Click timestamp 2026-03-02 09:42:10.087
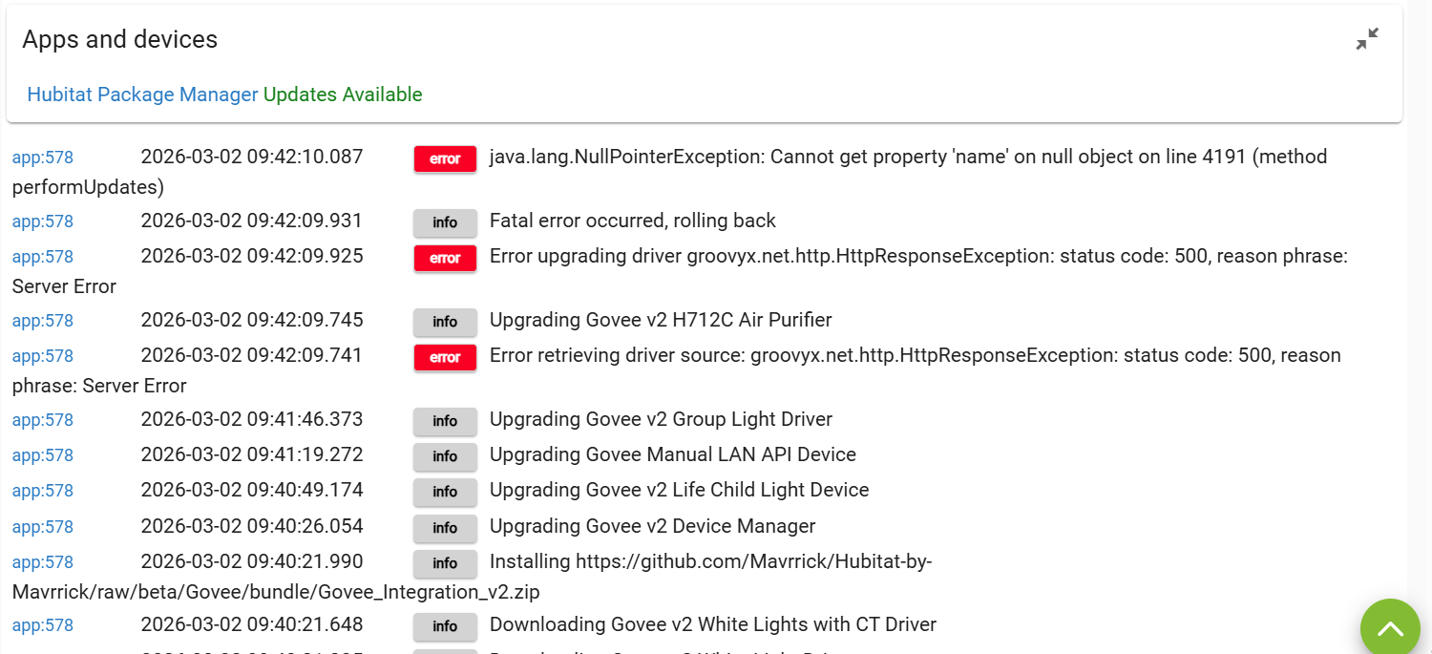Image resolution: width=1432 pixels, height=654 pixels. pos(252,157)
